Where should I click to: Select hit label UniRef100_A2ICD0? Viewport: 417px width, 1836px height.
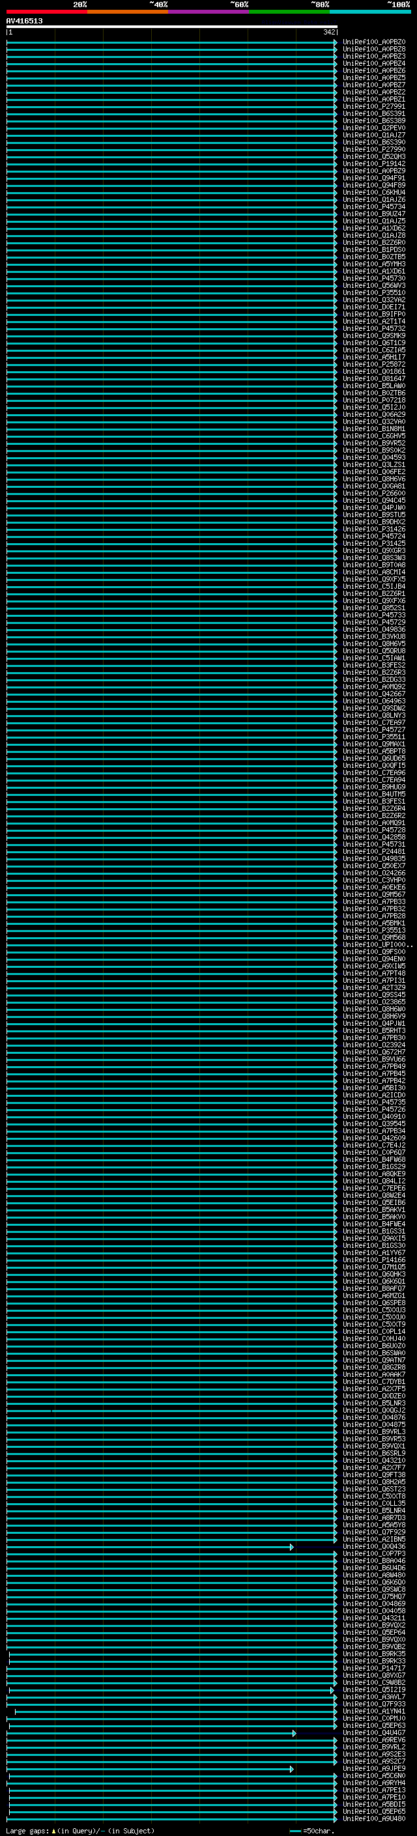click(374, 1095)
